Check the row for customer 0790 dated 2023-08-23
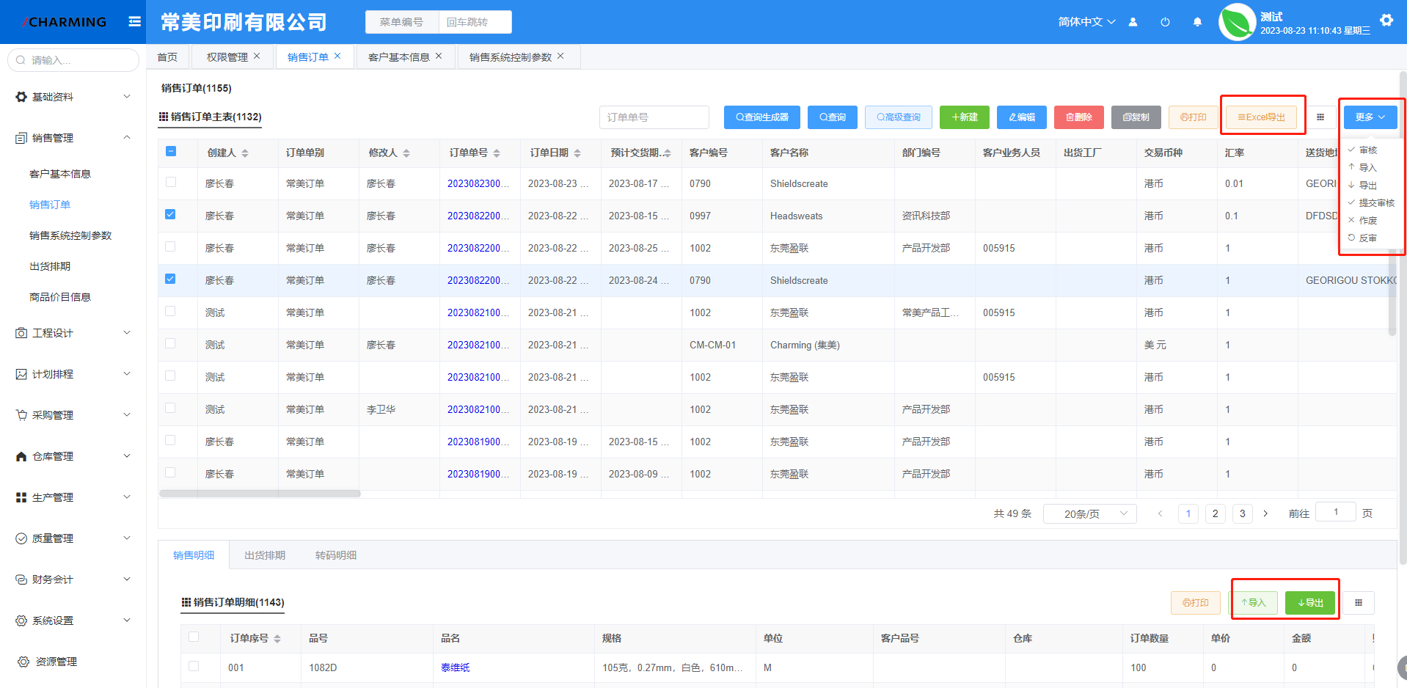The height and width of the screenshot is (688, 1407). (171, 182)
